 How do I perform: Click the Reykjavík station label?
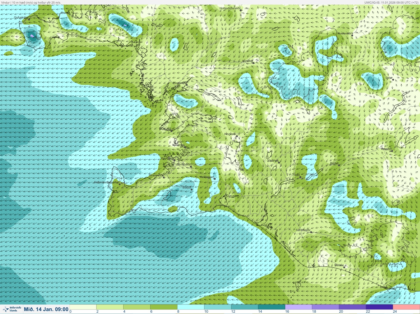[168, 158]
